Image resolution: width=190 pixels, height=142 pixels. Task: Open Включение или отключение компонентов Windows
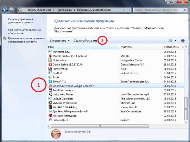pos(26,40)
